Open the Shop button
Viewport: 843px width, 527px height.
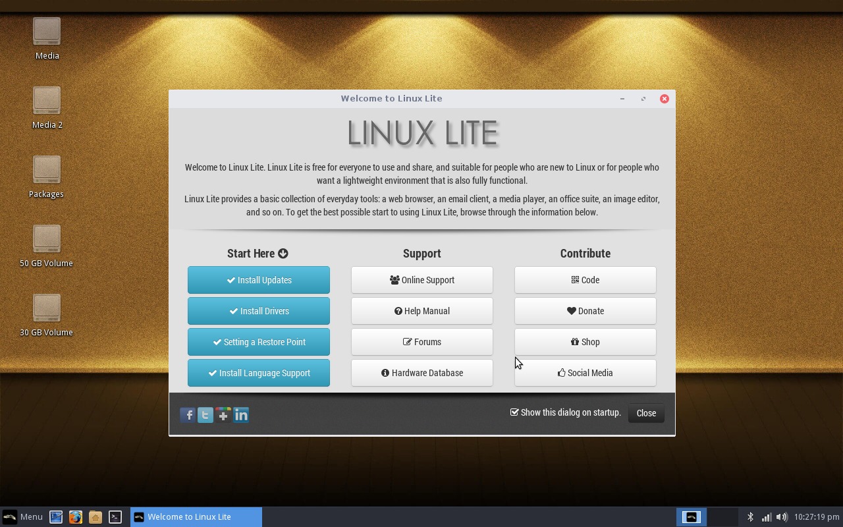(x=585, y=342)
